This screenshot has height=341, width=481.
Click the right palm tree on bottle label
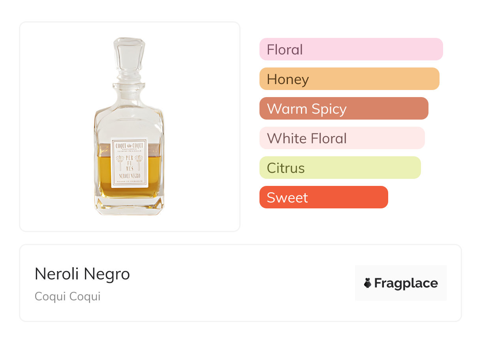[x=139, y=163]
